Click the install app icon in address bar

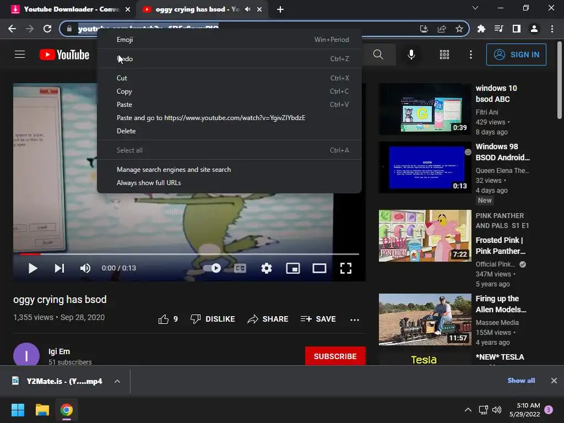pos(424,29)
